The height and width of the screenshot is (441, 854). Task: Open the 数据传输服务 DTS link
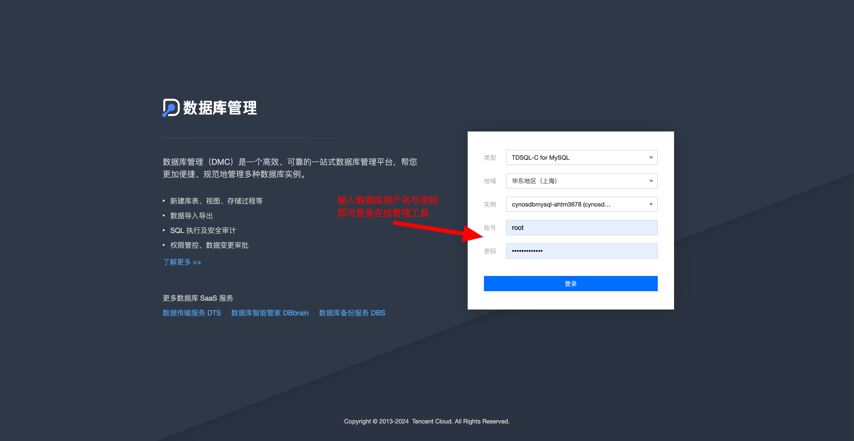pos(192,313)
